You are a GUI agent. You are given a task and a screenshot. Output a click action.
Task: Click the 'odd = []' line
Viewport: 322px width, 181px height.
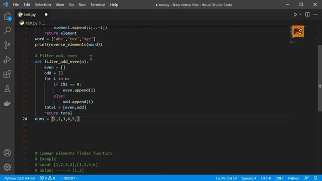click(53, 73)
